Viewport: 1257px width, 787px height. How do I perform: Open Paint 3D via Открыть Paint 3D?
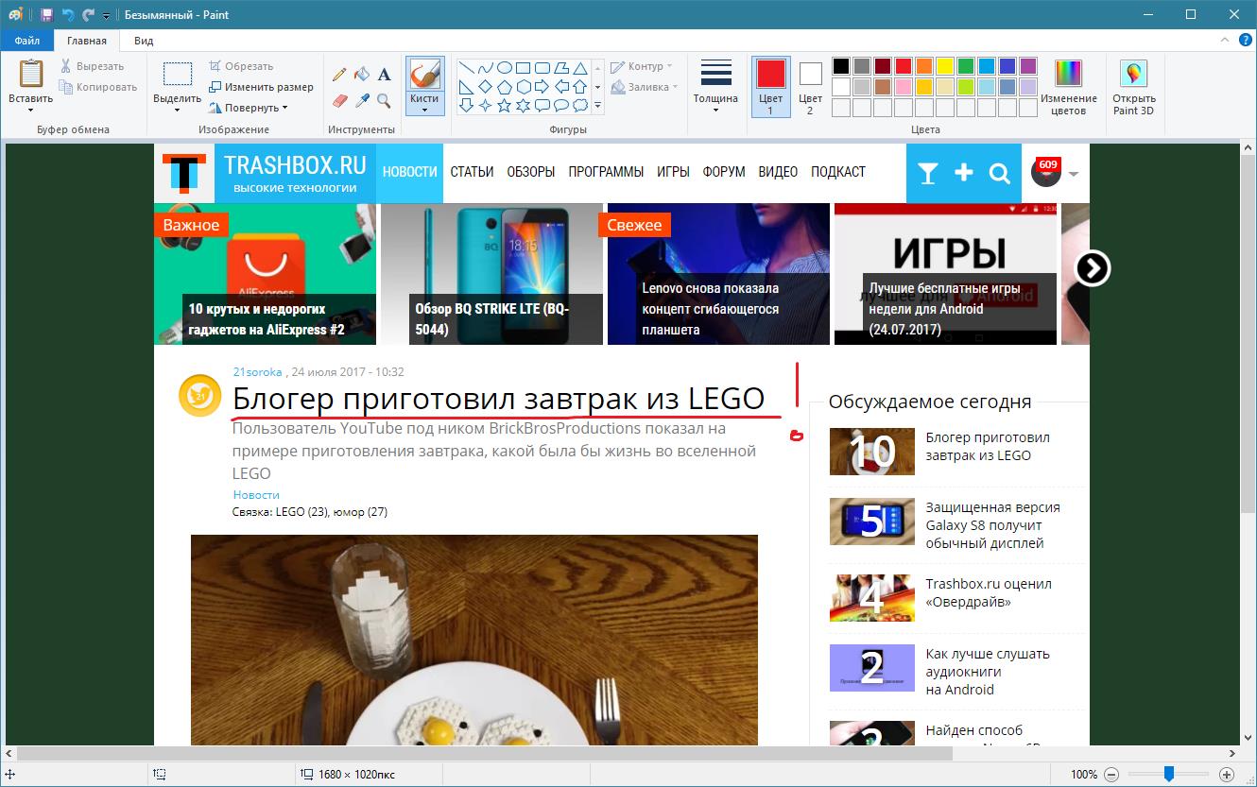tap(1133, 88)
